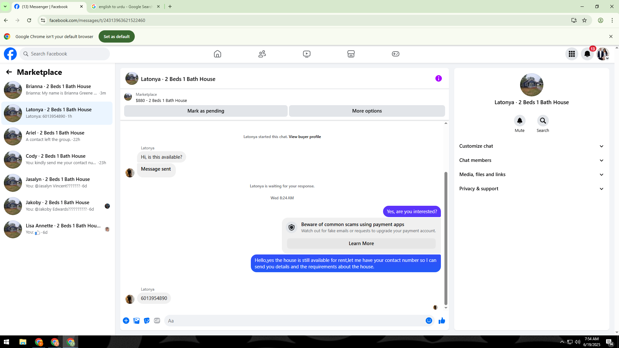Viewport: 619px width, 348px height.
Task: Open the Gaming controller icon
Action: point(396,54)
